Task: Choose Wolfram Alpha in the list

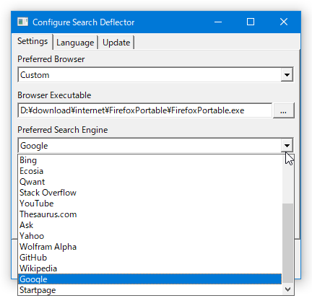Action: [x=149, y=247]
